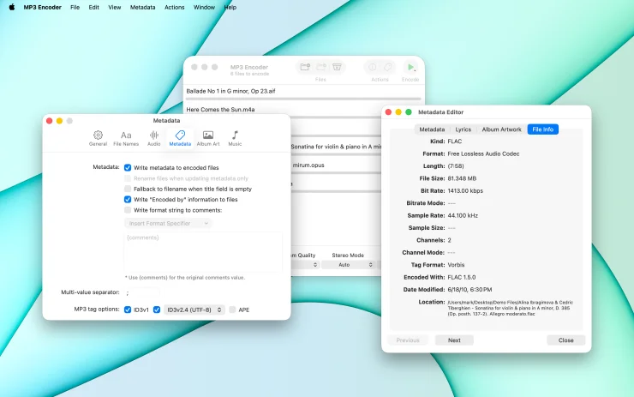Click the Previous button in Metadata Editor
634x397 pixels.
tap(408, 340)
